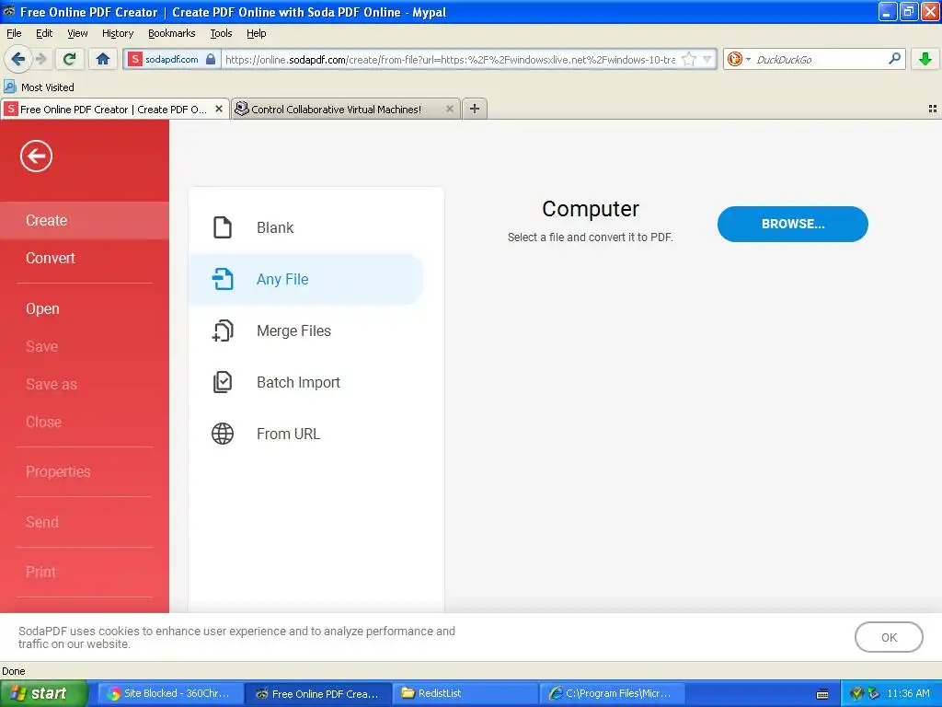Open RedistList folder from taskbar
The width and height of the screenshot is (942, 707).
(465, 694)
